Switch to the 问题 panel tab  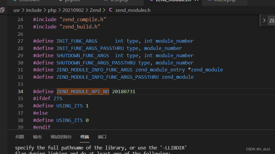[20, 137]
